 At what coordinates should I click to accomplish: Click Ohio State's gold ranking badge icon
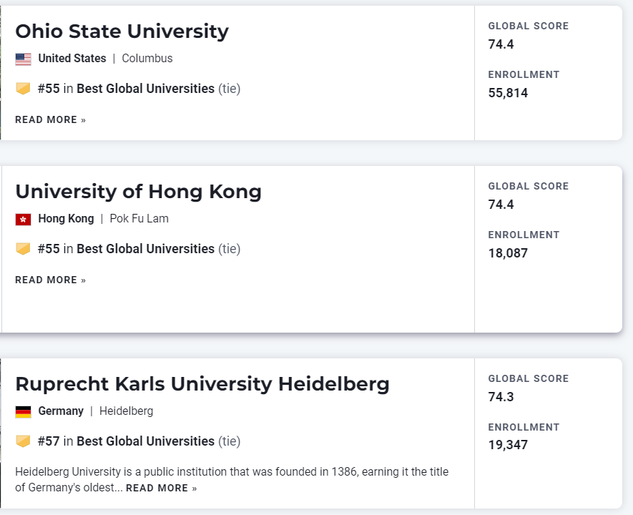pyautogui.click(x=23, y=89)
